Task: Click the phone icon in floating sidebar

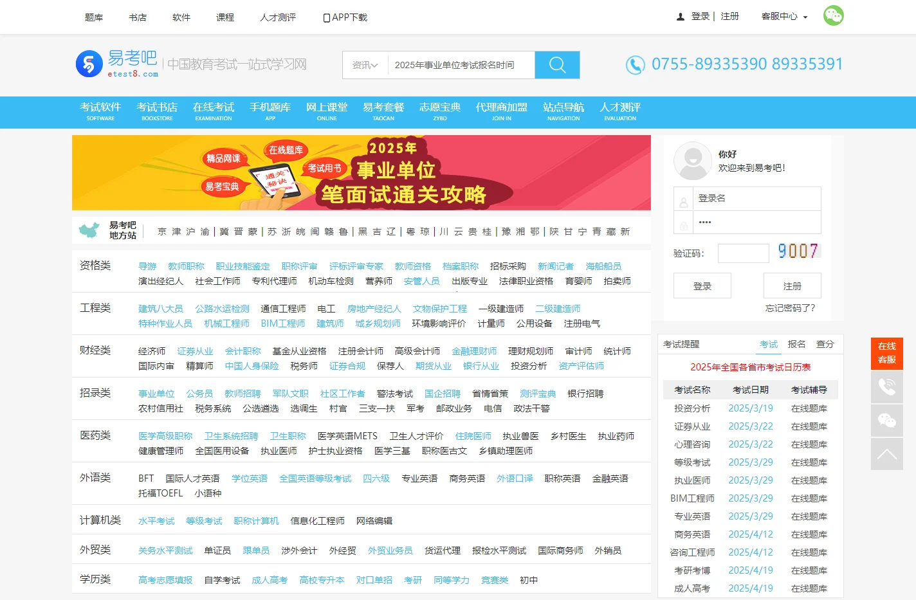Action: click(x=887, y=387)
